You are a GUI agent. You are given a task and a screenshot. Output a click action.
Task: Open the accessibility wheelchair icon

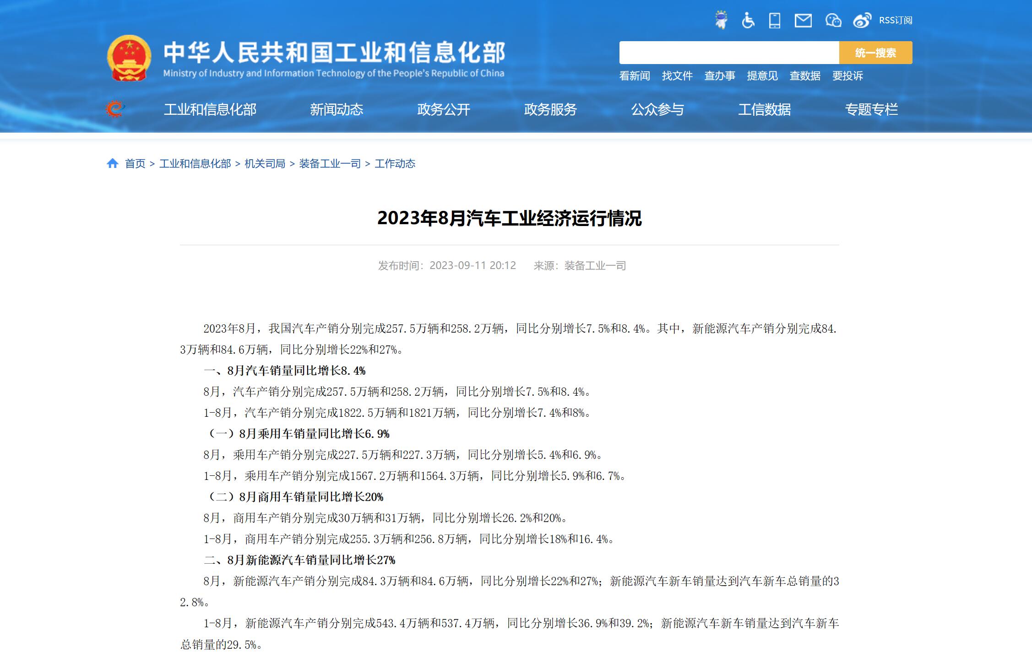click(748, 20)
